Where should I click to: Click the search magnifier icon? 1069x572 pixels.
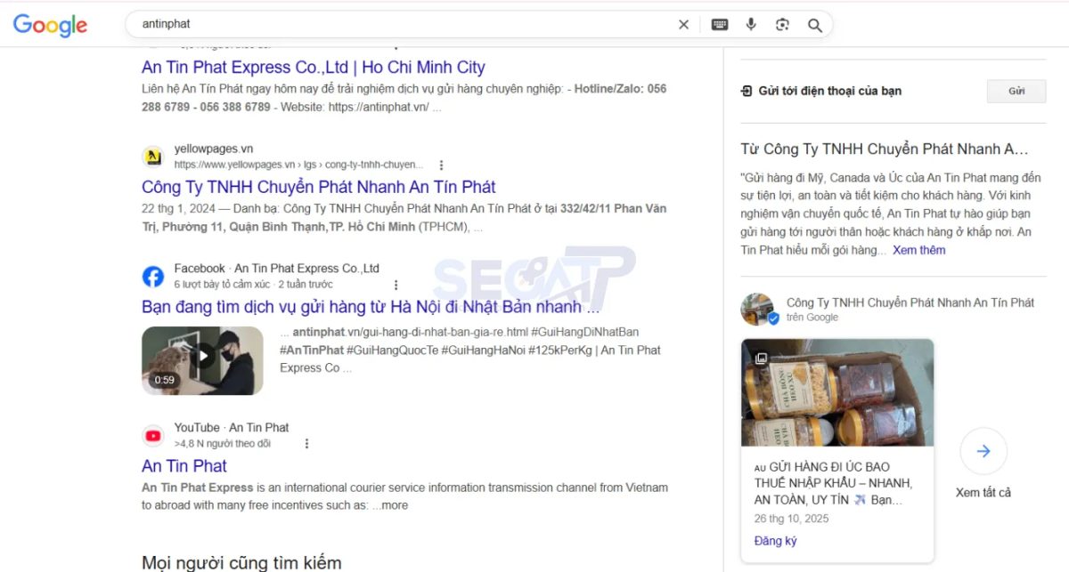(x=813, y=25)
